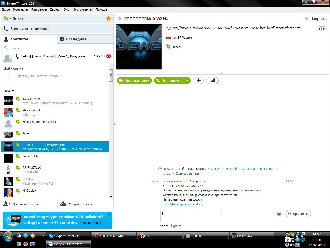This screenshot has height=248, width=330.
Task: Click the Add contact icon
Action: 7,204
